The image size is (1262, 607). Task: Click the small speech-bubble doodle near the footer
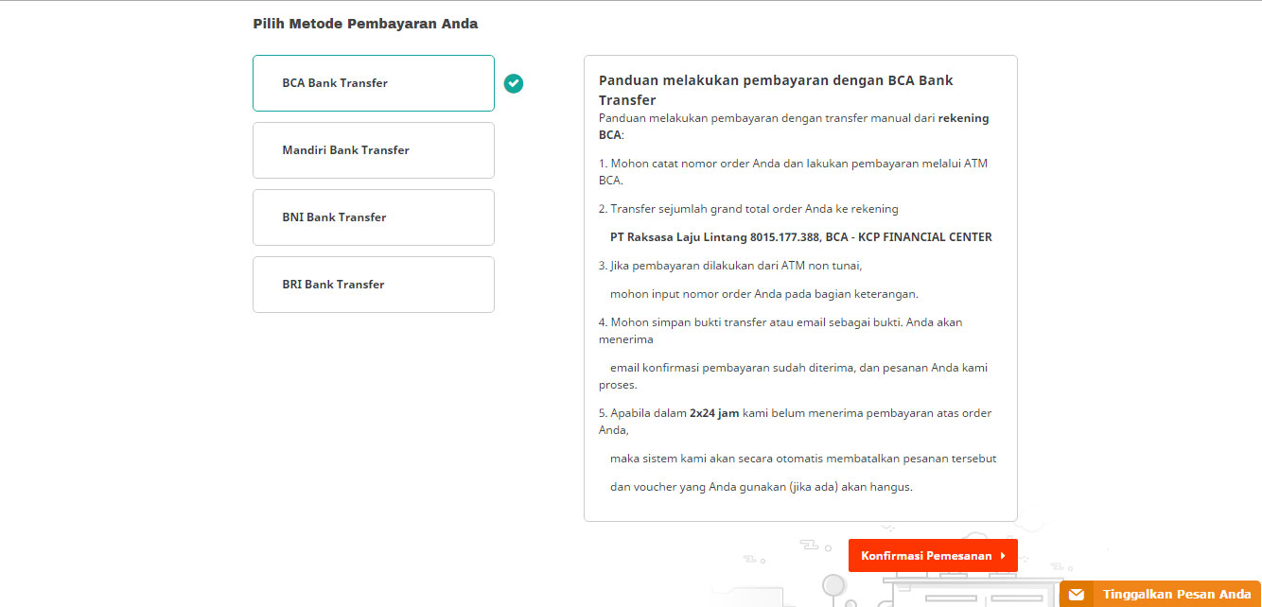[x=808, y=544]
